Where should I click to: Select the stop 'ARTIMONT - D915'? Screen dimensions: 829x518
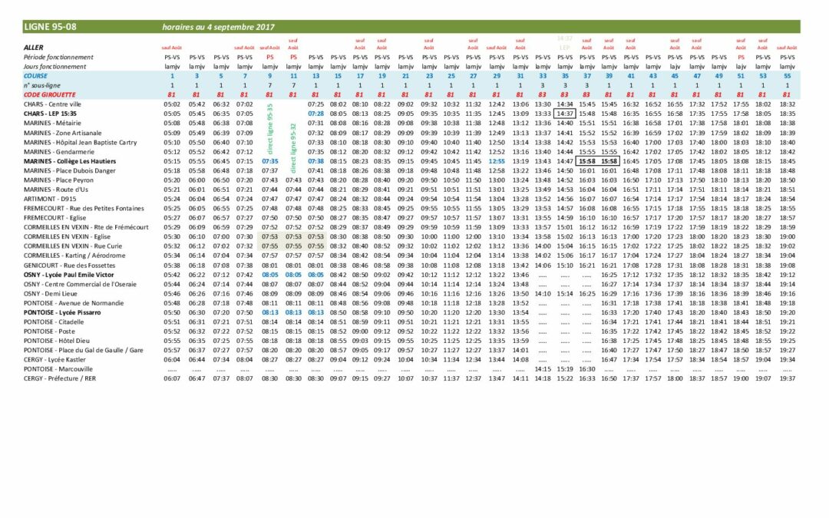[x=50, y=200]
